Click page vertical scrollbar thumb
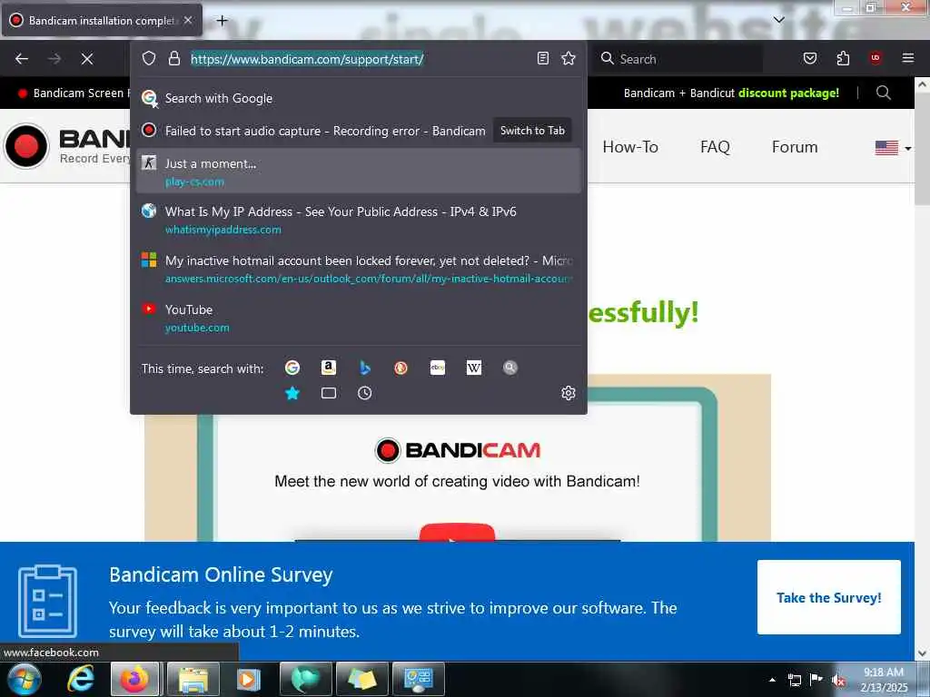The height and width of the screenshot is (697, 930). tap(922, 150)
